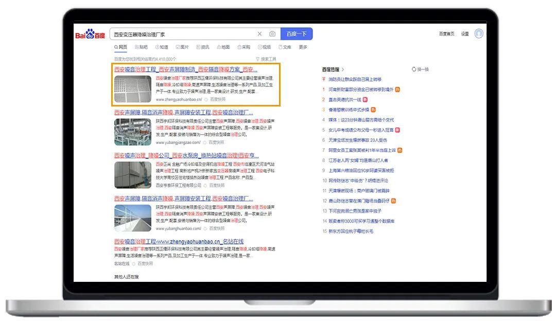Refresh hot searches with 换一换 icon

[x=414, y=69]
